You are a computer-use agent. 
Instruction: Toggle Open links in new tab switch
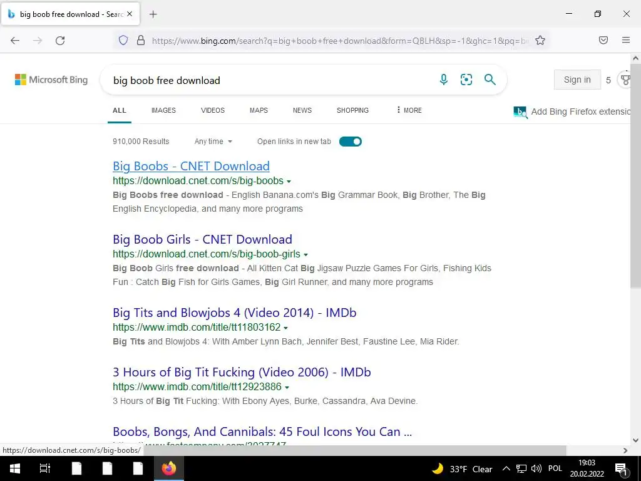[351, 142]
